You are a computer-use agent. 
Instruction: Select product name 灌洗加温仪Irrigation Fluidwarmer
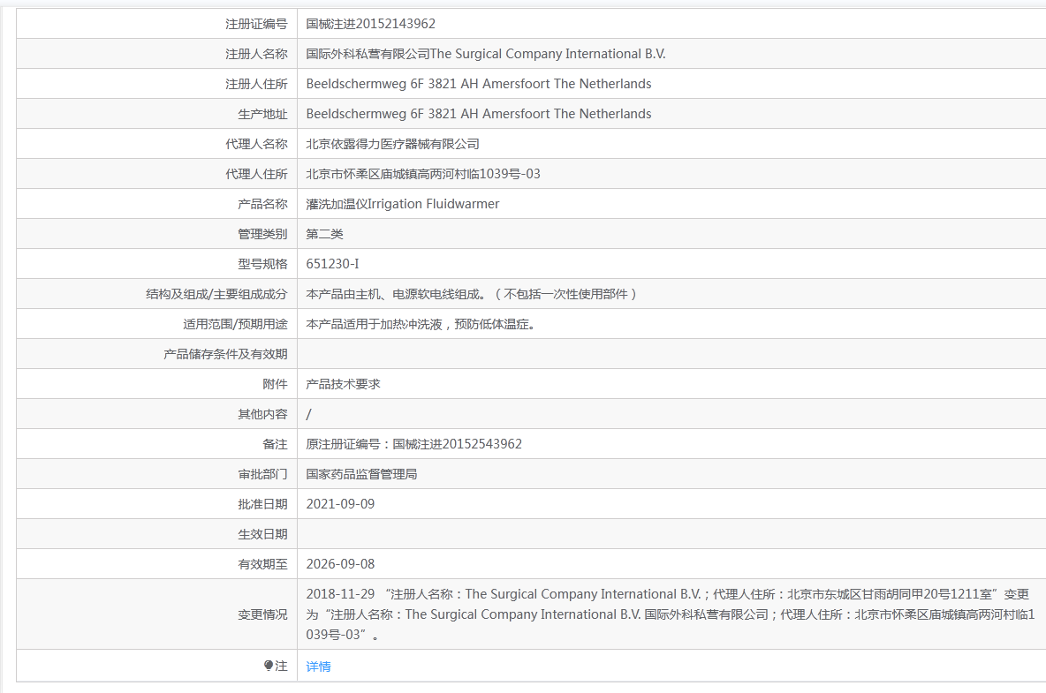403,204
